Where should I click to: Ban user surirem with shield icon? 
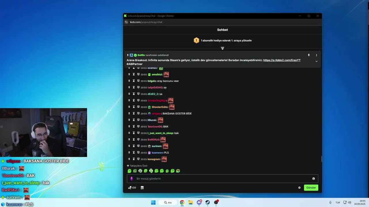(138, 146)
